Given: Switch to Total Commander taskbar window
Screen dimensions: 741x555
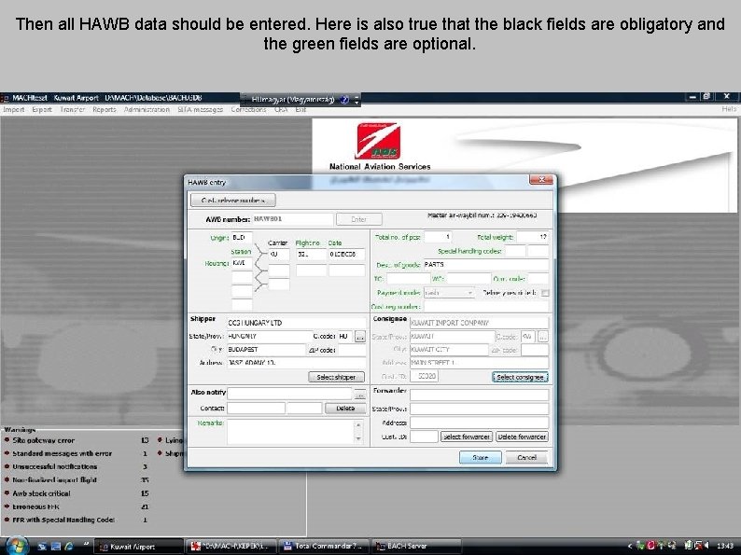Looking at the screenshot, I should coord(323,547).
